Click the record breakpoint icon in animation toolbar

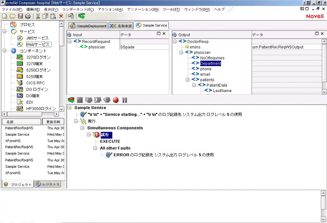point(116,100)
